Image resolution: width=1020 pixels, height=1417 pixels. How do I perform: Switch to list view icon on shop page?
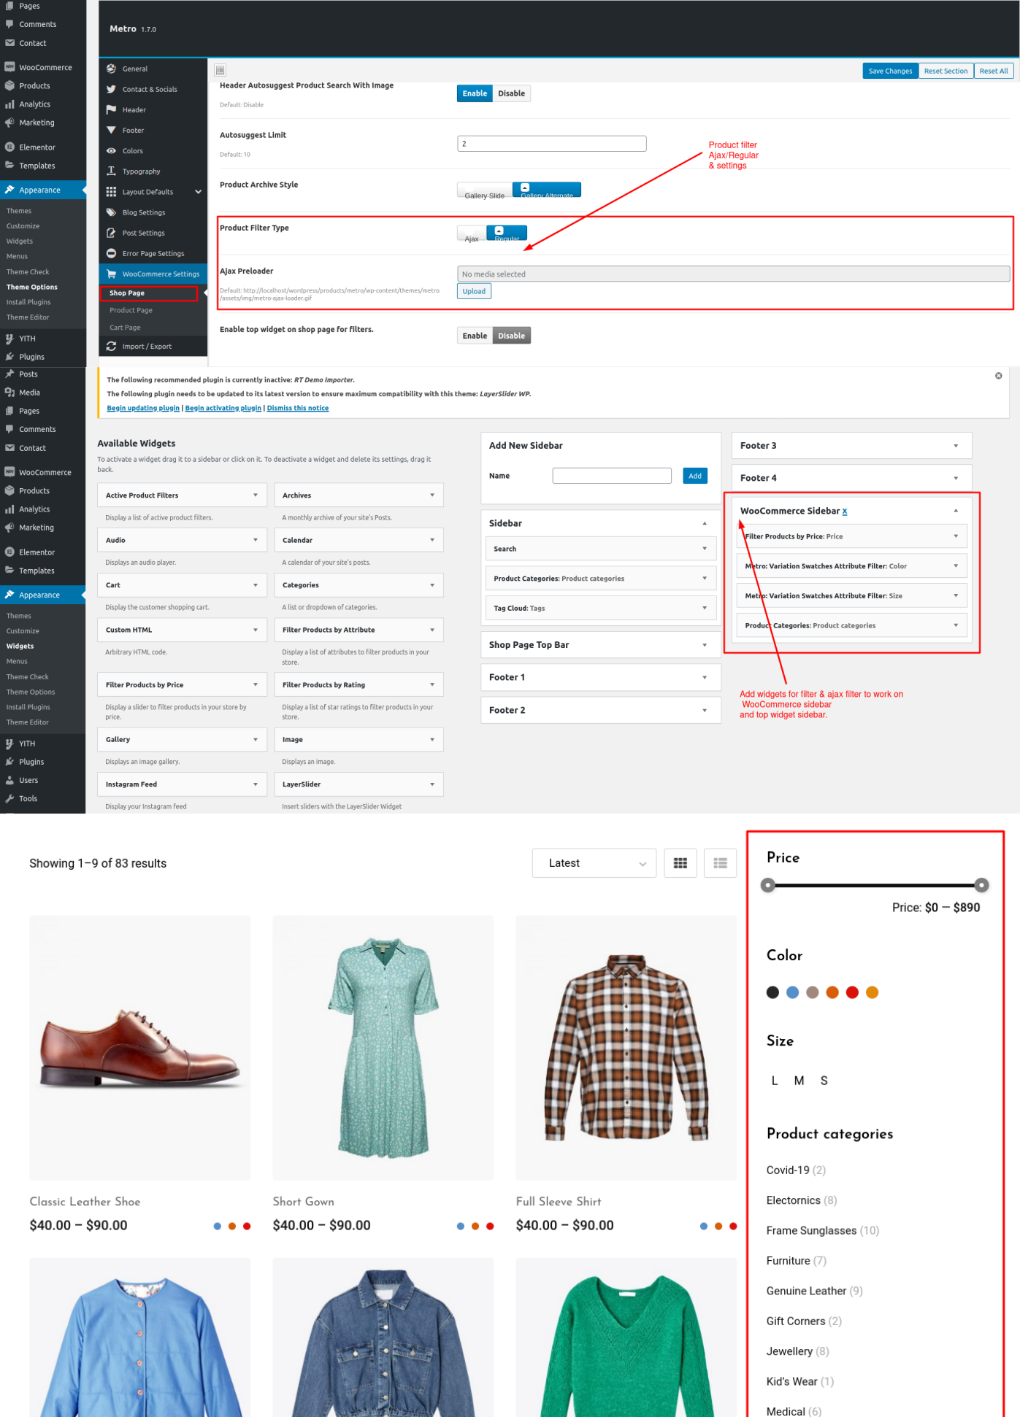click(720, 863)
